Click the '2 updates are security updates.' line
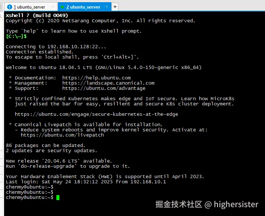This screenshot has width=265, height=216. coord(51,151)
